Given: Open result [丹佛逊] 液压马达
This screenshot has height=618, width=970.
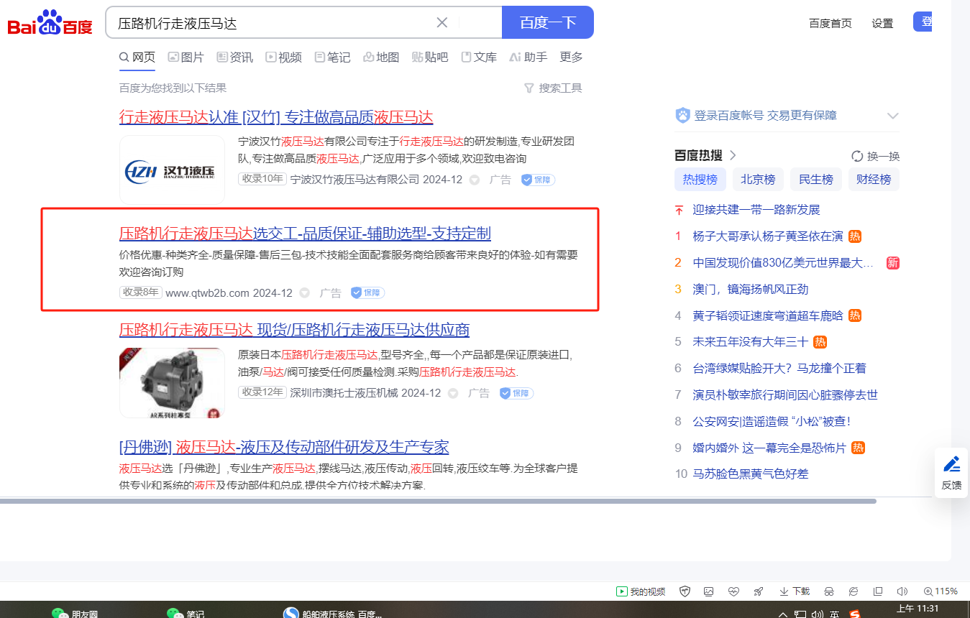Looking at the screenshot, I should tap(284, 447).
